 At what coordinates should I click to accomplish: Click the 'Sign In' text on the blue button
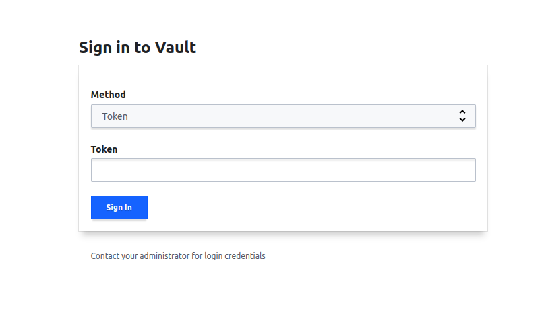click(119, 207)
